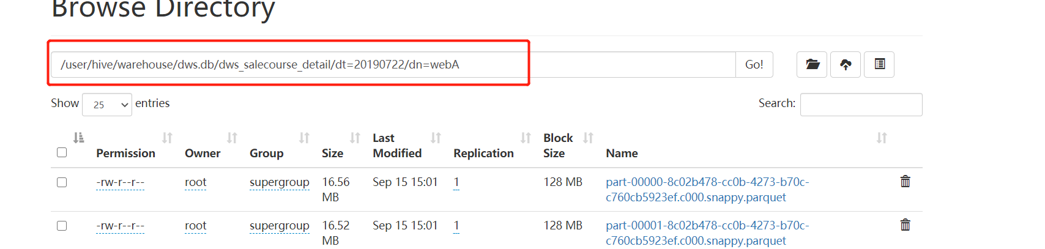
Task: Click the Search input field
Action: [x=861, y=105]
